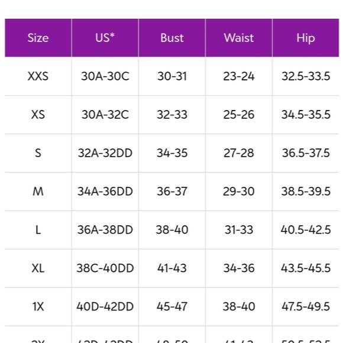Select the 25-26 waist measurement
Screen dimensions: 343x343
239,115
